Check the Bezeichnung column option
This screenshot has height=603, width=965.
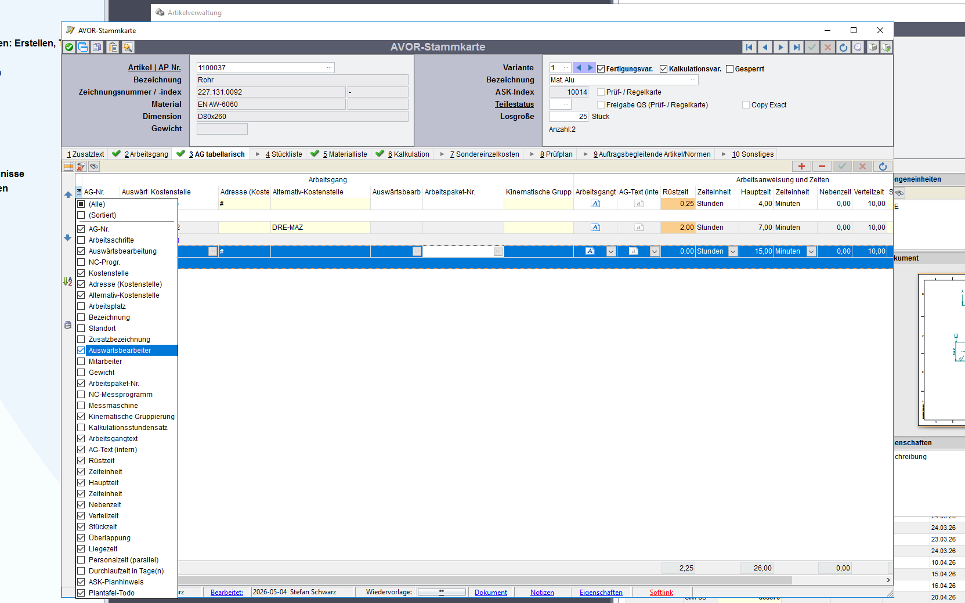coord(81,317)
